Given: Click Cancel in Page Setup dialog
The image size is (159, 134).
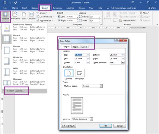Looking at the screenshot, I should [x=120, y=126].
